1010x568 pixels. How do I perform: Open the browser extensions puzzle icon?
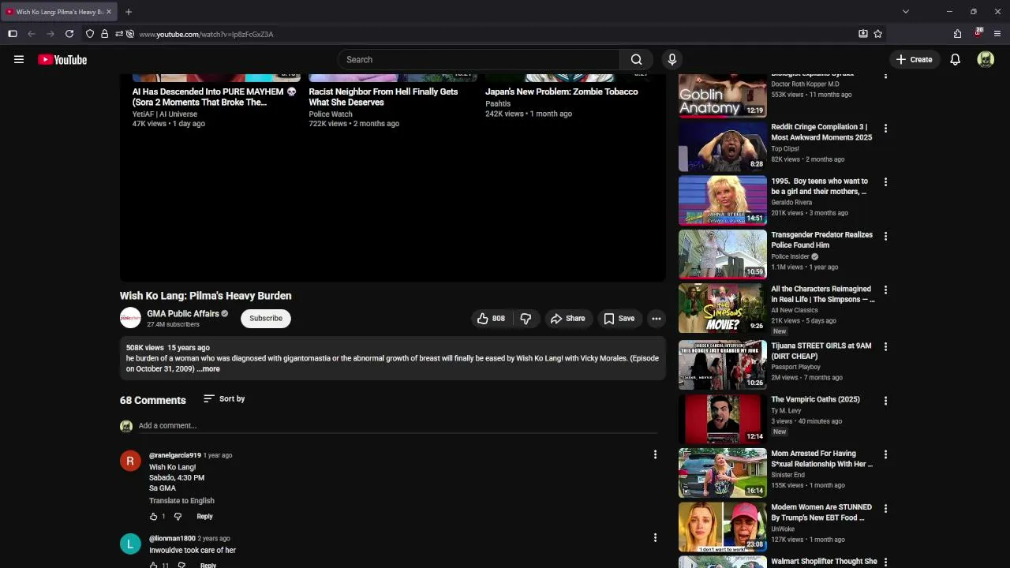[957, 34]
